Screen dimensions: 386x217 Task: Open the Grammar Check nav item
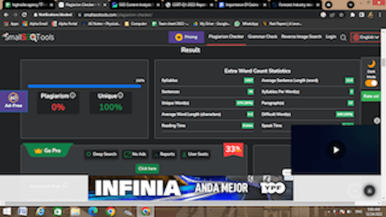(x=262, y=37)
